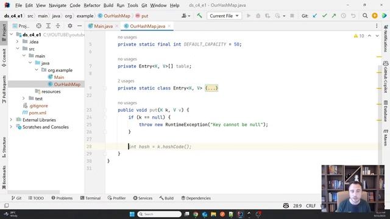Go to previous highlighted error arrow
Screen dimensions: 390x219
(x=369, y=36)
